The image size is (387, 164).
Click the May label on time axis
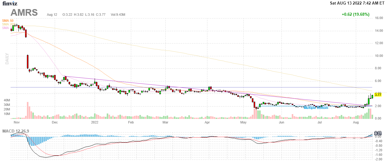(x=244, y=123)
